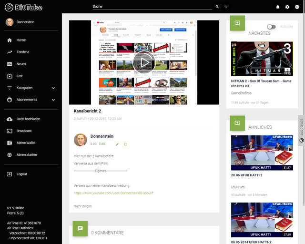305x244 pixels.
Task: Click the Donnerstein username in sidebar
Action: coord(25,22)
